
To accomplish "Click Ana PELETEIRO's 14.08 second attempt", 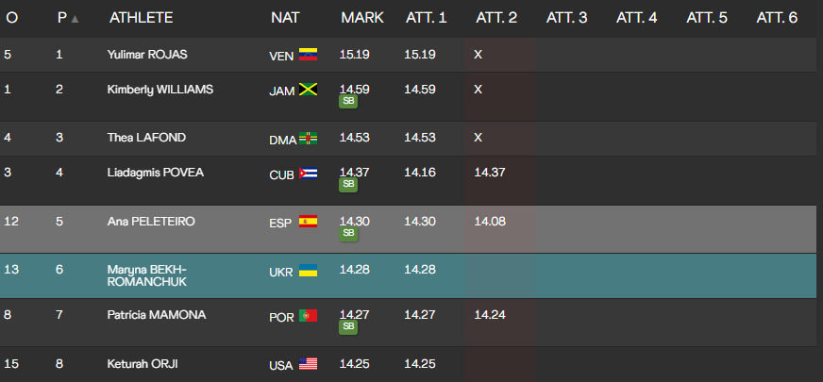I will 489,221.
